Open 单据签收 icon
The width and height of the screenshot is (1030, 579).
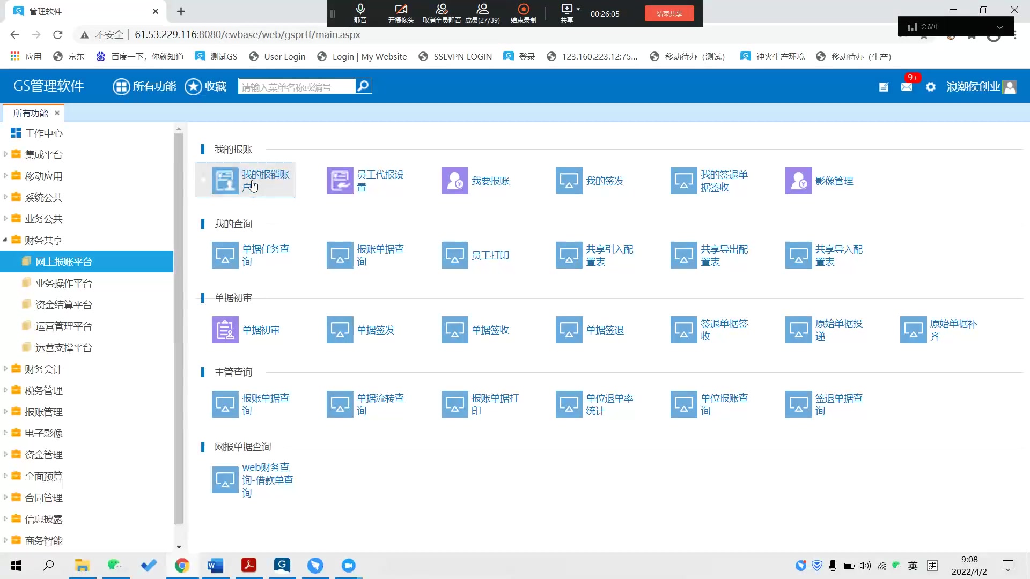click(x=455, y=330)
